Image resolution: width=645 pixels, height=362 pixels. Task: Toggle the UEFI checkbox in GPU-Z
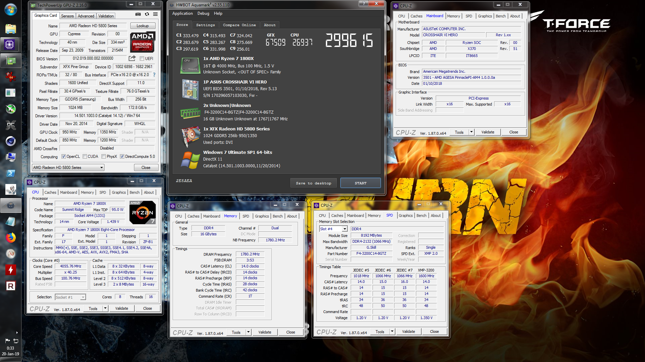pyautogui.click(x=142, y=59)
